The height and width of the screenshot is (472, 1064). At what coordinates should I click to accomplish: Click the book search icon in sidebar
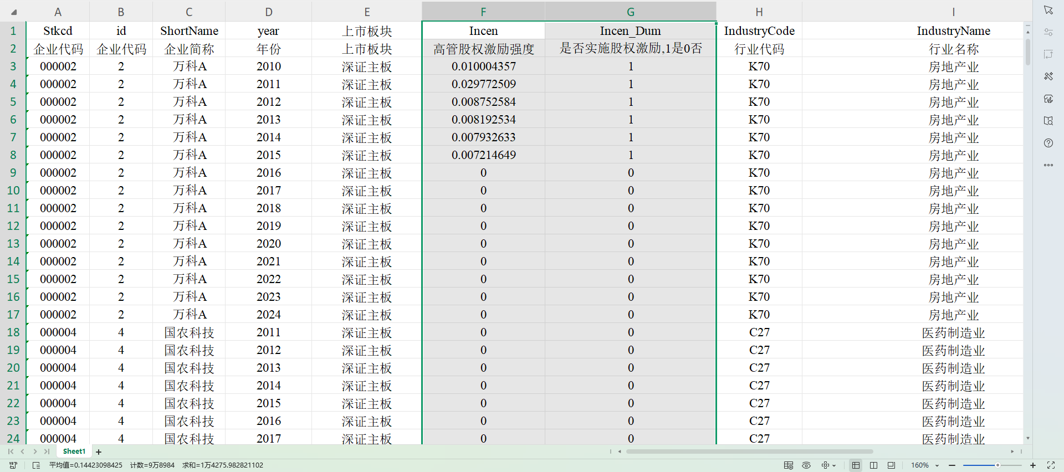pos(1048,121)
